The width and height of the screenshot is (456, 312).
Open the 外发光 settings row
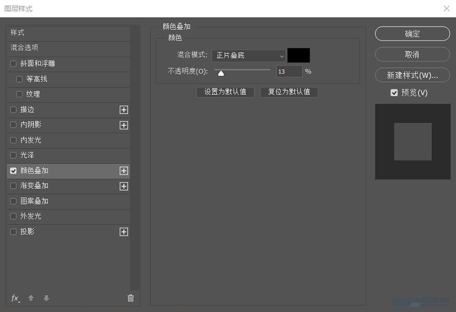[x=68, y=216]
